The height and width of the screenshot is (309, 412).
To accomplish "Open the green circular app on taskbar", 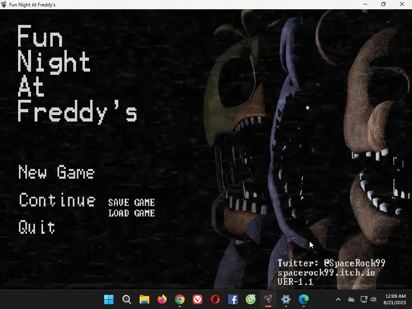I will pos(251,299).
